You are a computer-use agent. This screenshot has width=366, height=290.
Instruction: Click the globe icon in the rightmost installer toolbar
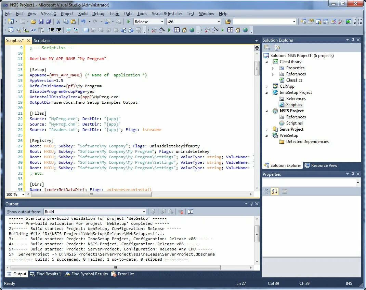[x=245, y=30]
